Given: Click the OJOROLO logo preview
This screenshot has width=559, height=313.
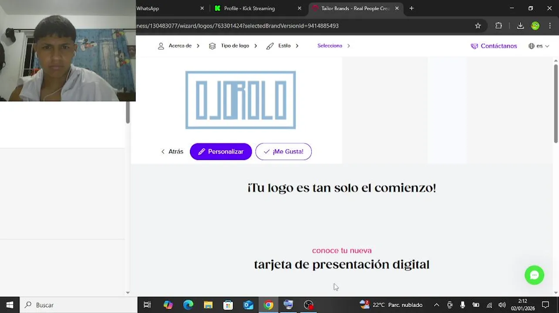Looking at the screenshot, I should 241,100.
